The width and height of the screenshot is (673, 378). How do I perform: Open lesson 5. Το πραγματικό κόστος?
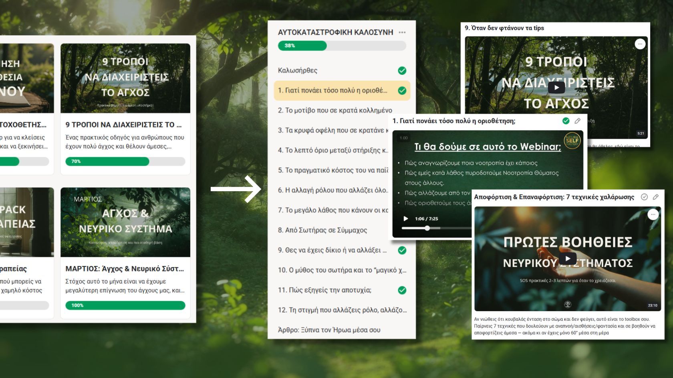[x=333, y=170]
